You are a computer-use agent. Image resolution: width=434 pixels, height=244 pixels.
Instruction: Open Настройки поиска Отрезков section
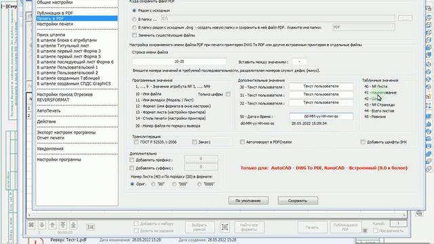pos(64,94)
